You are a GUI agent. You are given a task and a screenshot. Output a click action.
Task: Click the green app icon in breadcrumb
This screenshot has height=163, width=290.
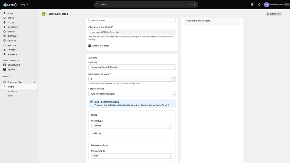click(44, 14)
